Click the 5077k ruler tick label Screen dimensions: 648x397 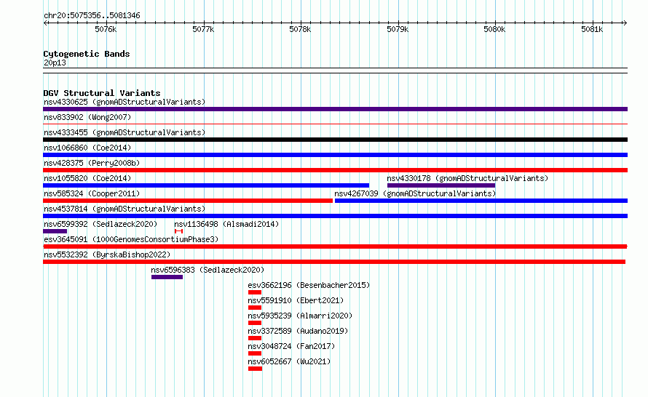point(203,29)
